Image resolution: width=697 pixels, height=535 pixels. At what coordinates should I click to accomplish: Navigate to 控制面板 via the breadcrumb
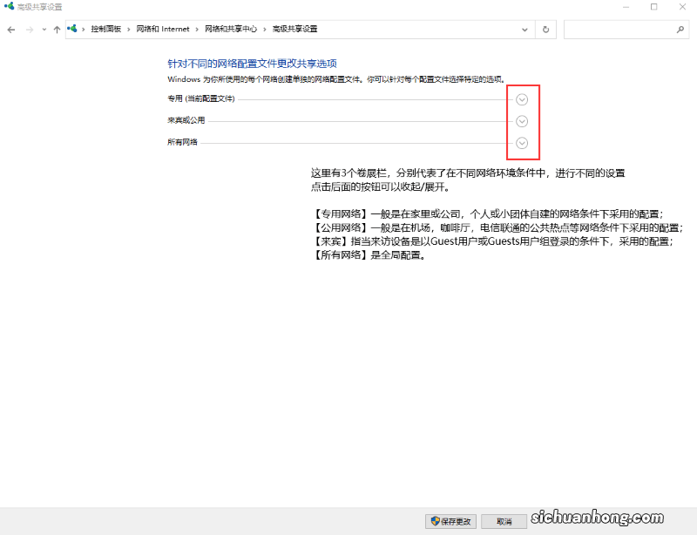click(x=106, y=29)
